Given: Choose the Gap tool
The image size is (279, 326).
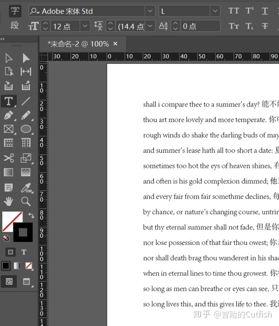Looking at the screenshot, I should point(26,72).
